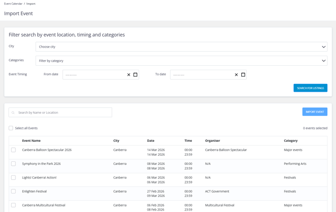Screen dimensions: 336x212
Task: Select the Lights! Canberra! Action! event name
Action: pyautogui.click(x=39, y=177)
